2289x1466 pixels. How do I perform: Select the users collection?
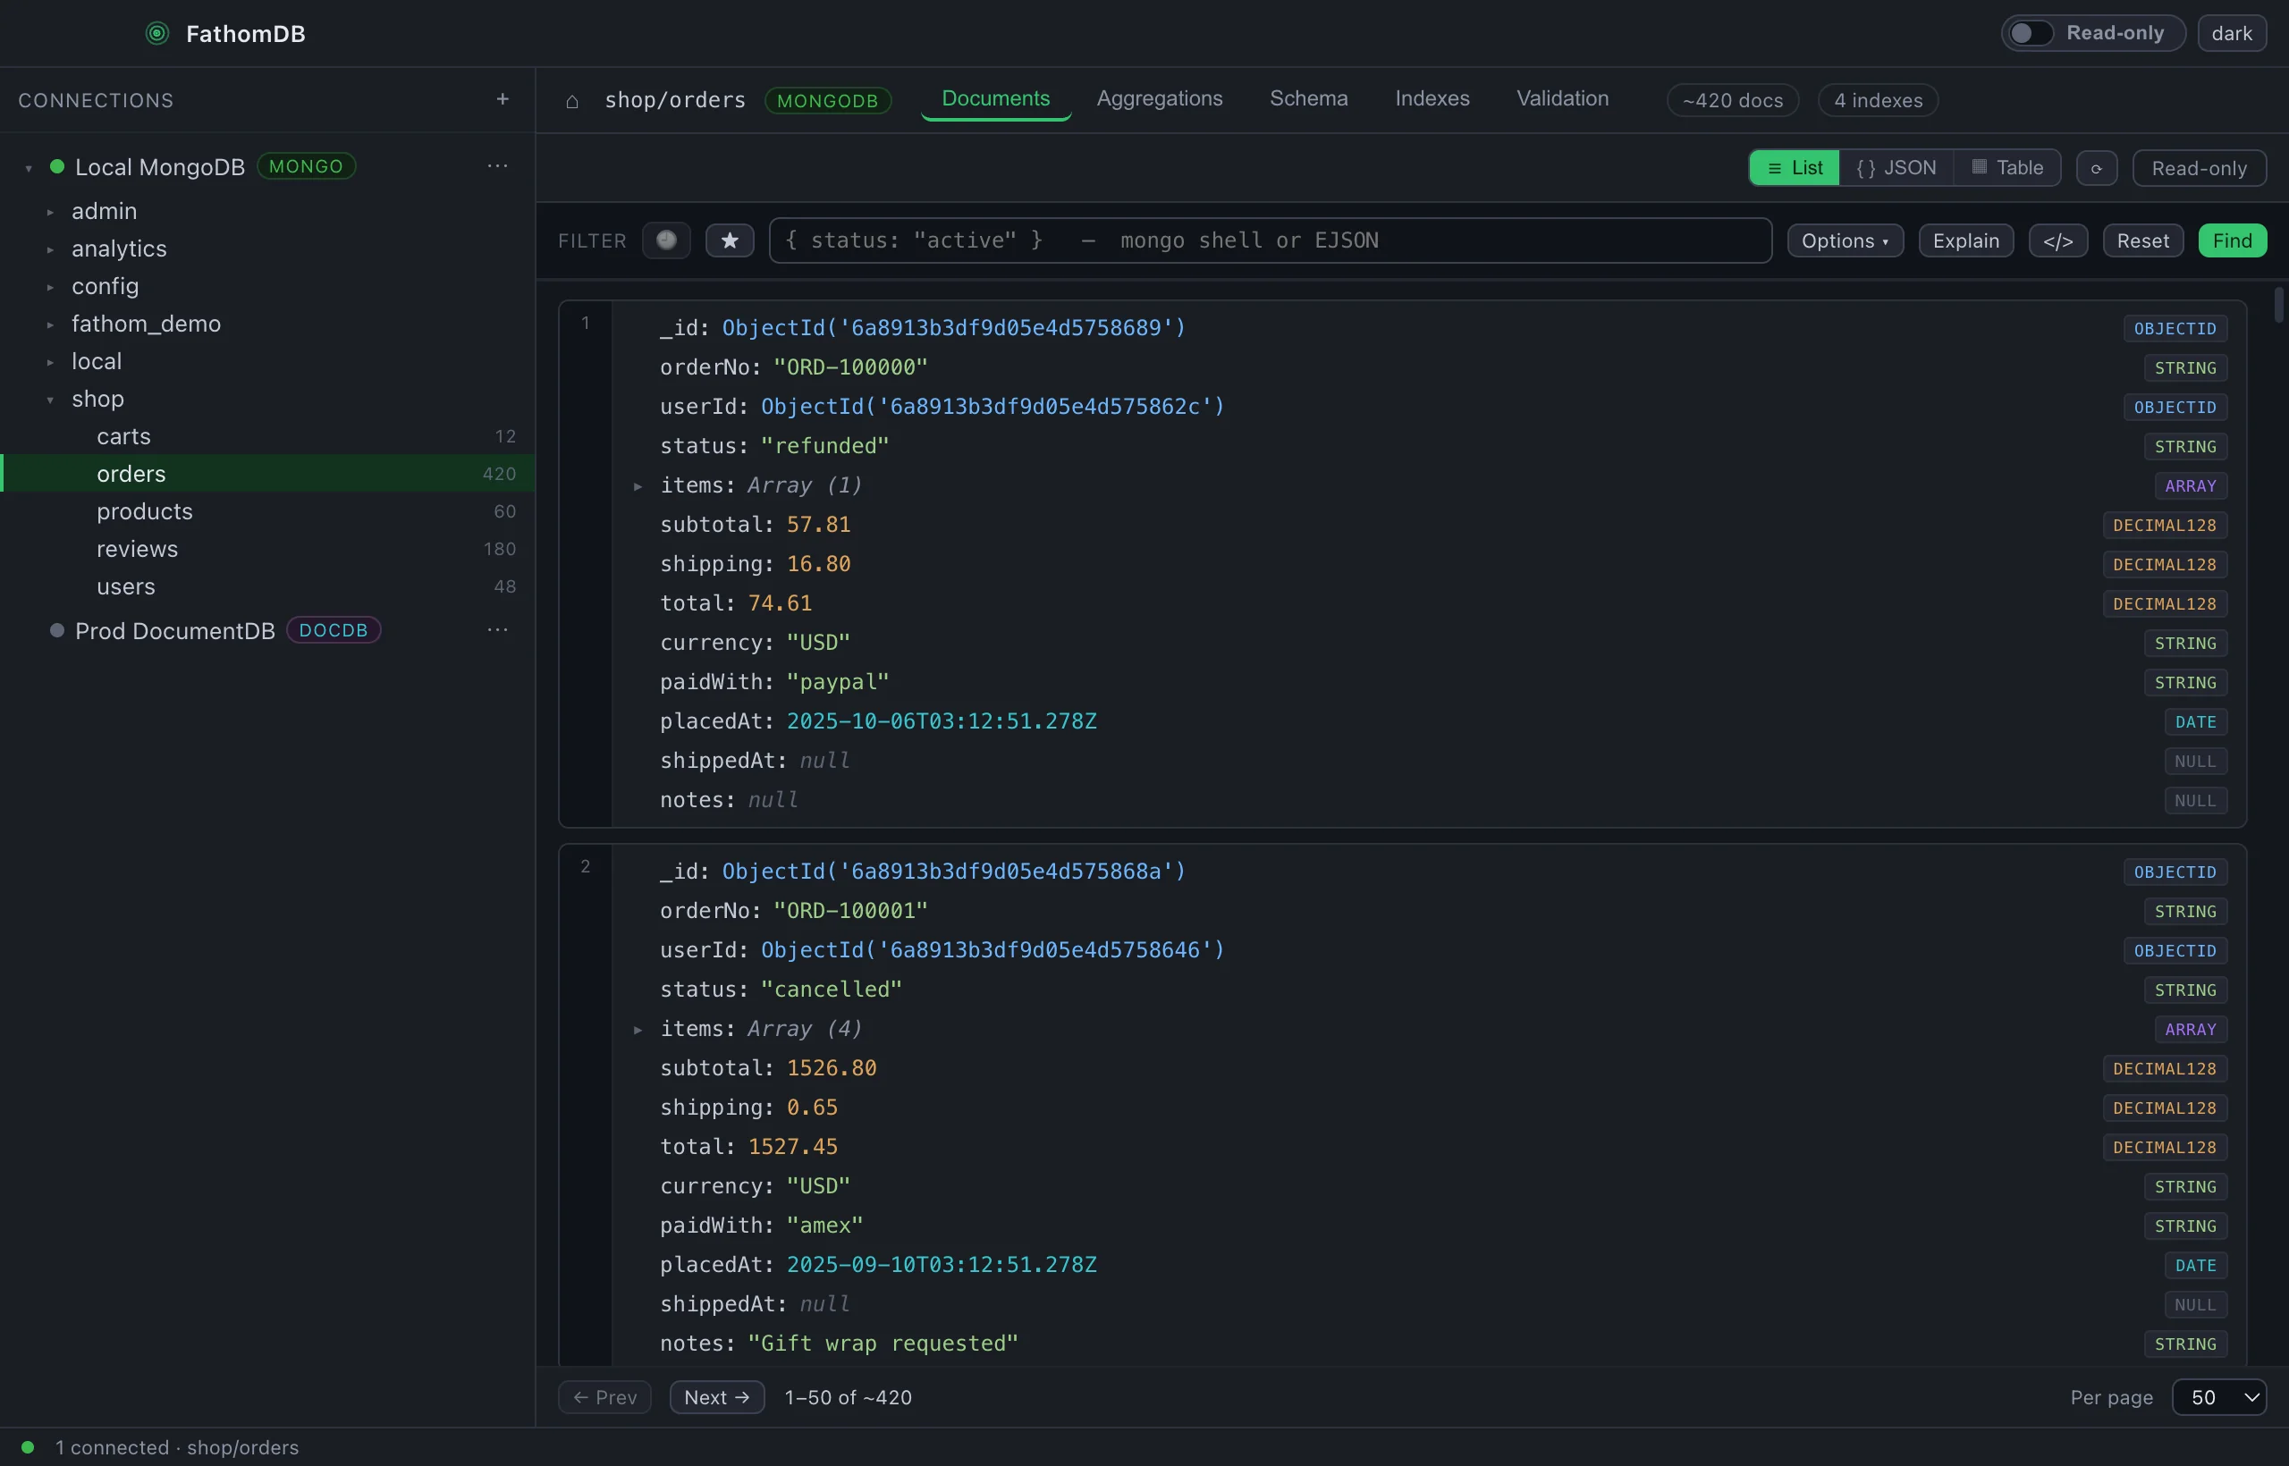(267, 586)
